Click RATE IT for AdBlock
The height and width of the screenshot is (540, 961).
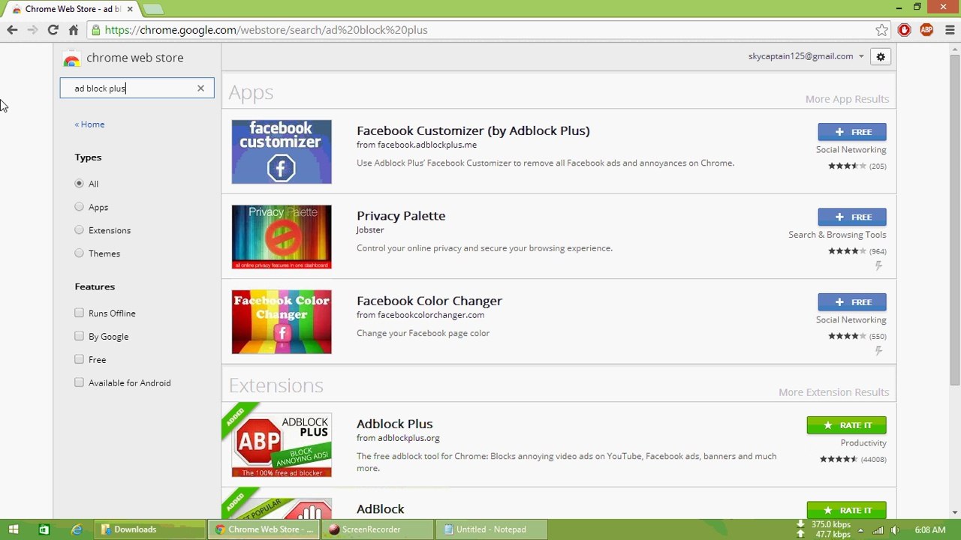click(x=847, y=510)
